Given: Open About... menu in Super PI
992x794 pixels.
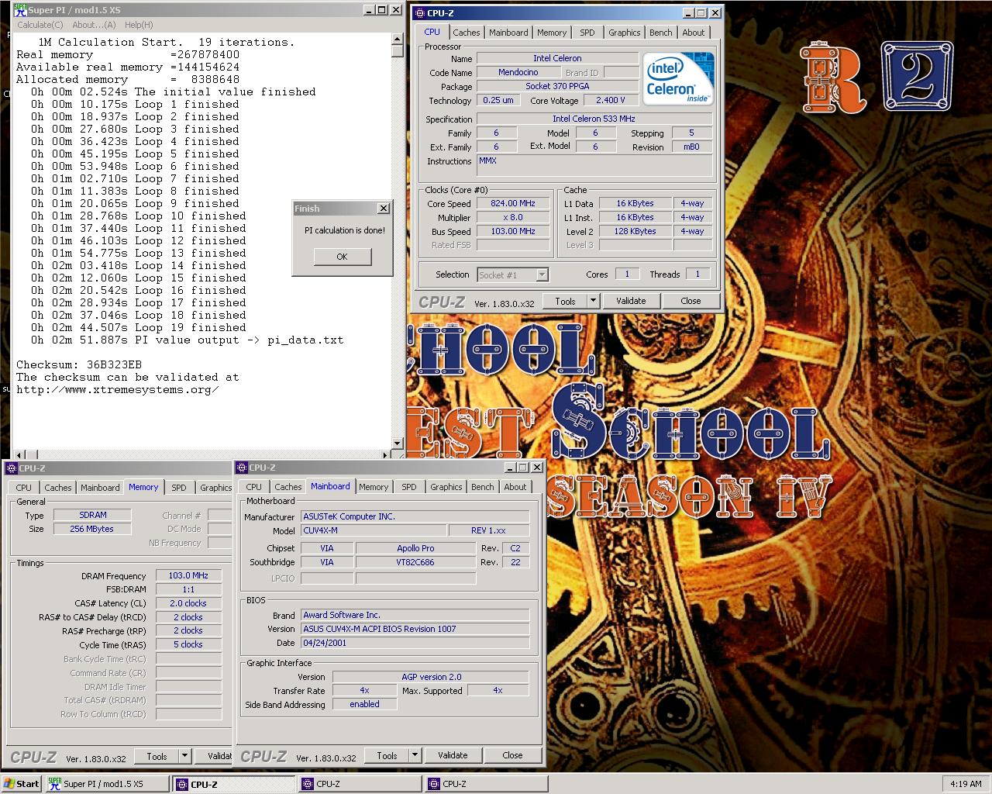Looking at the screenshot, I should (94, 25).
